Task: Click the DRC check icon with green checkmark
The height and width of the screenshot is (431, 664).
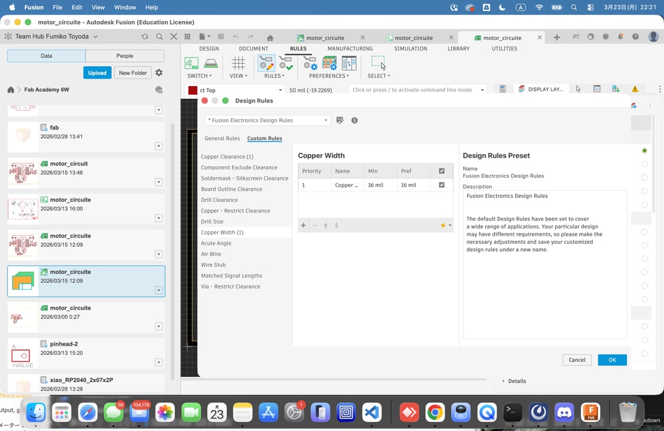Action: click(285, 64)
